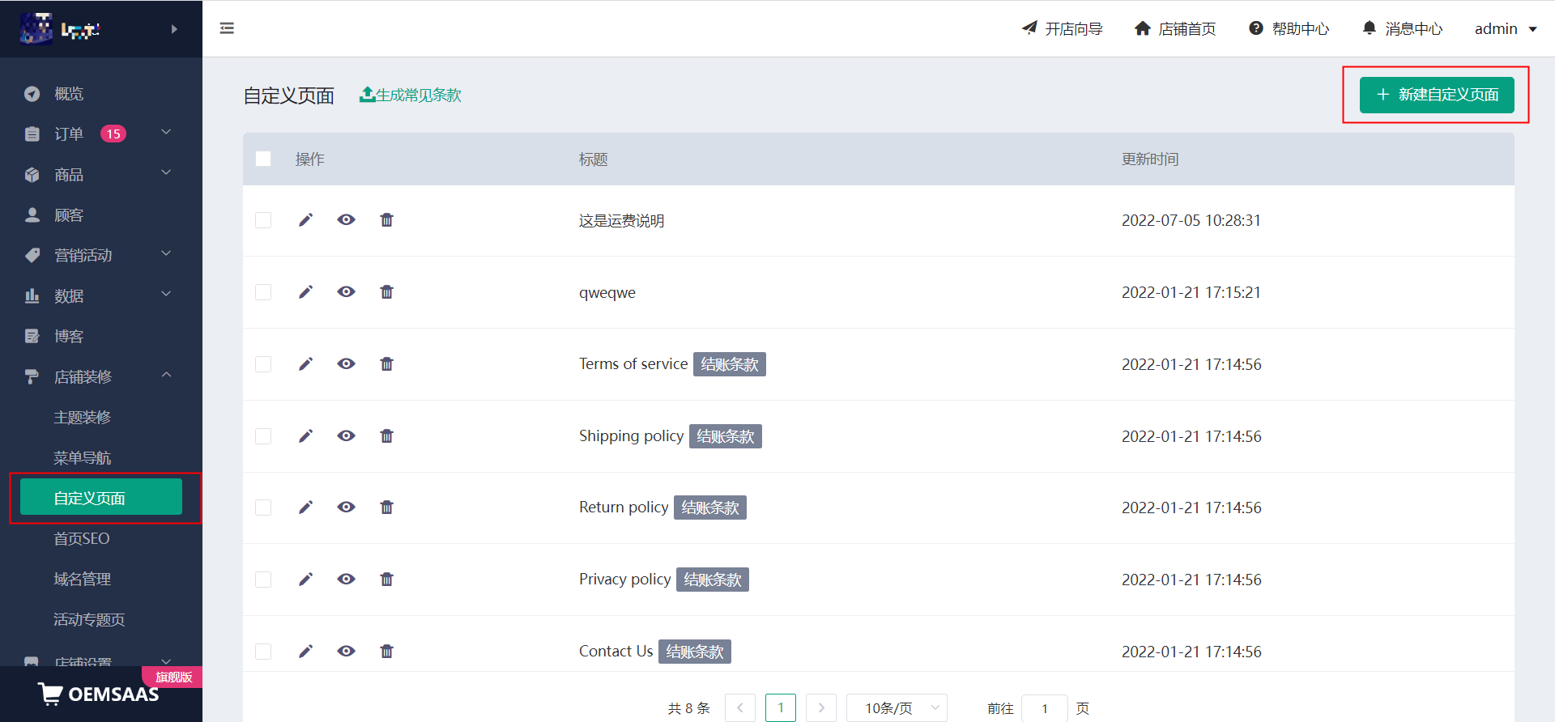This screenshot has width=1555, height=722.
Task: Go to 店铺首页 storefront
Action: (1175, 29)
